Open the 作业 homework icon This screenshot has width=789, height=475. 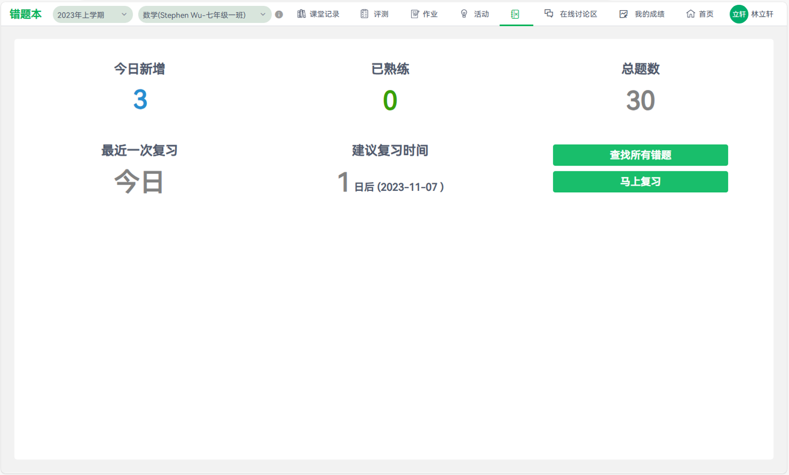(x=415, y=14)
